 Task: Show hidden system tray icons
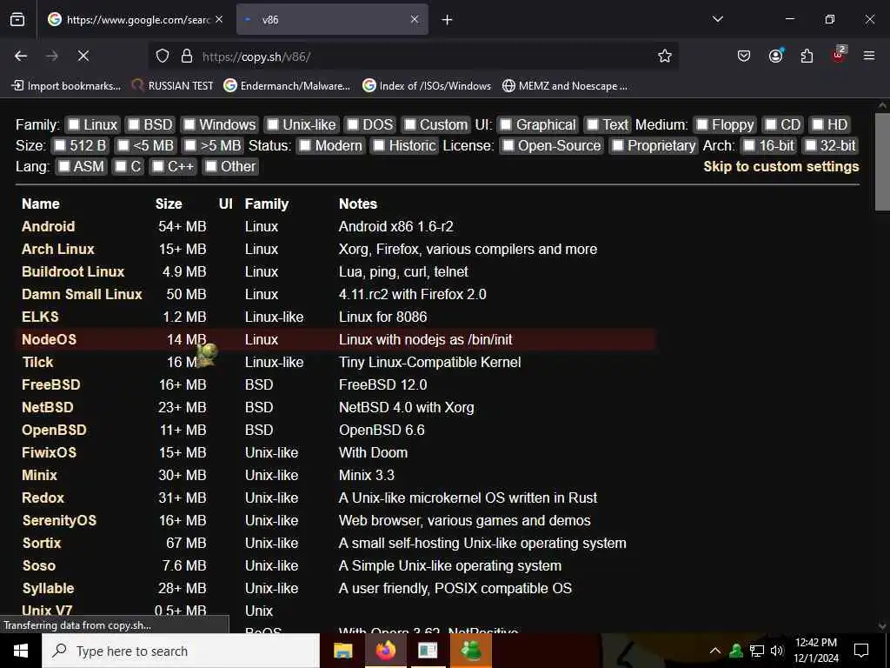pyautogui.click(x=715, y=651)
